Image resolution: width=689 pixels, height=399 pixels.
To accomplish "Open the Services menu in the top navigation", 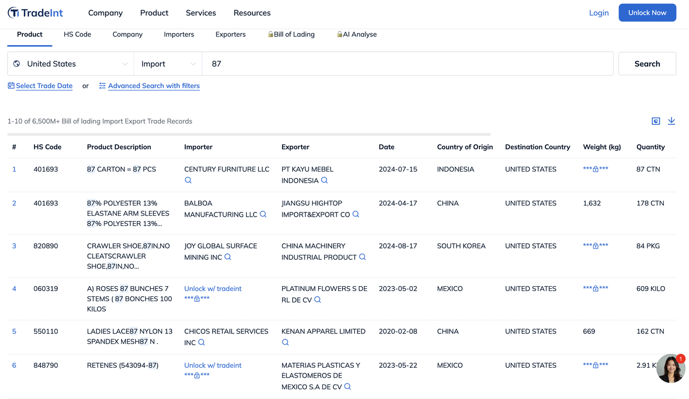I will coord(201,13).
